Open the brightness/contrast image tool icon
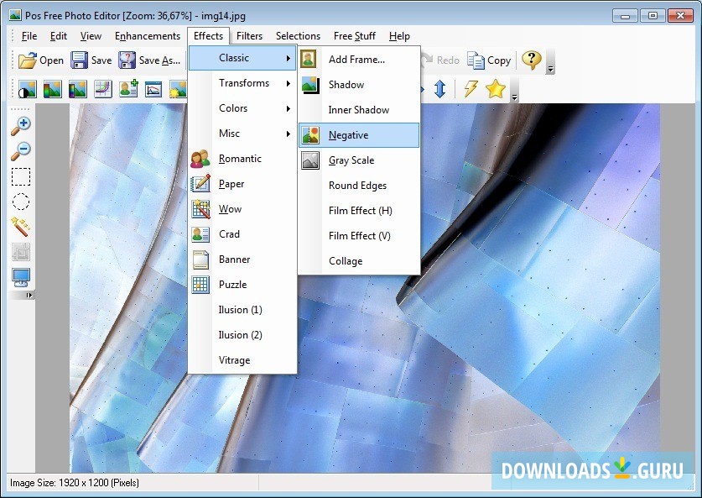Image resolution: width=702 pixels, height=498 pixels. coord(28,89)
